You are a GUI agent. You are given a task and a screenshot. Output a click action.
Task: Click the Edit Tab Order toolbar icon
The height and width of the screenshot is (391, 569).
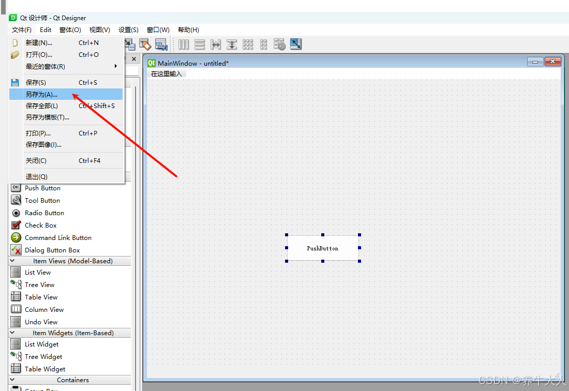pyautogui.click(x=161, y=44)
